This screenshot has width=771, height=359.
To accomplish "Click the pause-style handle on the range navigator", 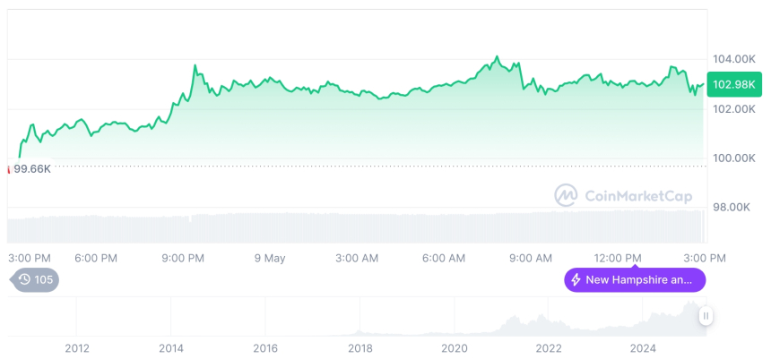I will click(x=706, y=316).
